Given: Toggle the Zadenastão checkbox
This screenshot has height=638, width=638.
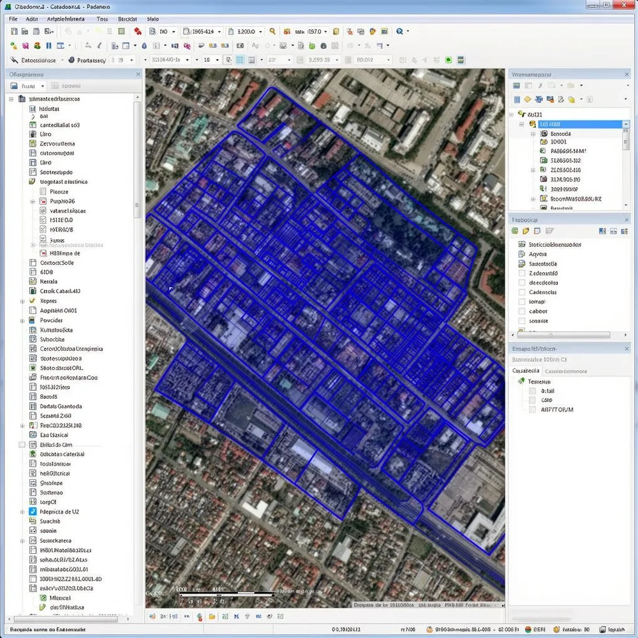Looking at the screenshot, I should click(x=522, y=273).
